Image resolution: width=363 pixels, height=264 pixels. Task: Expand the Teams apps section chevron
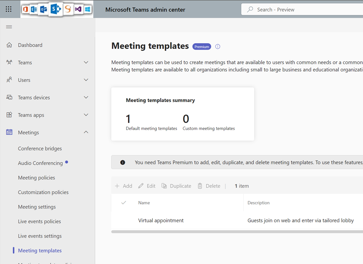pos(86,115)
